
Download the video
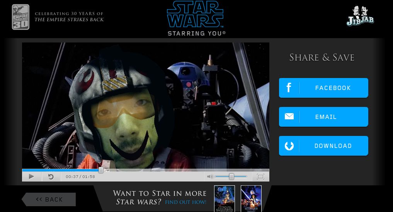(x=323, y=146)
